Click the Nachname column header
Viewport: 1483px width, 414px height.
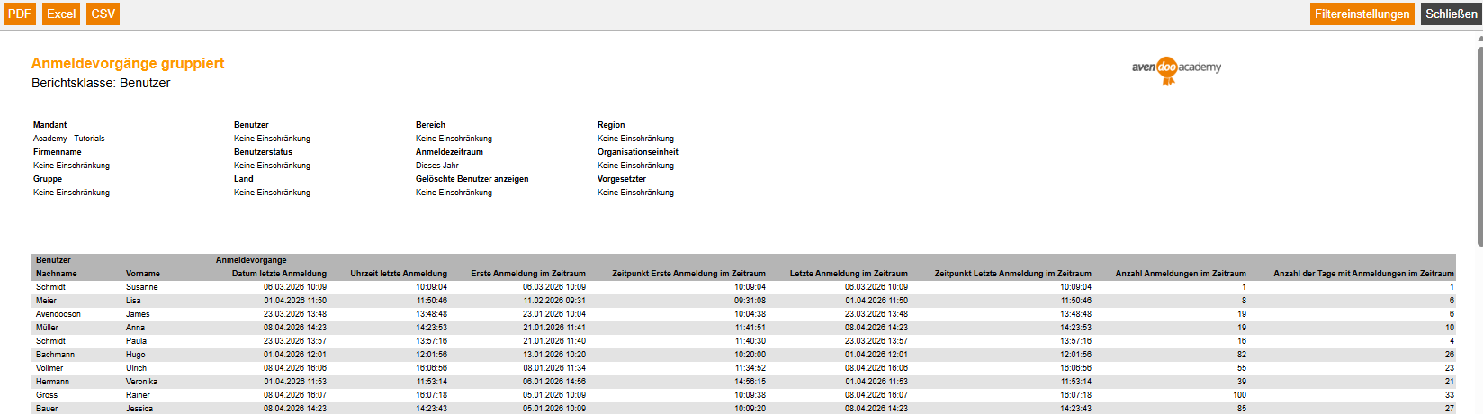pos(57,274)
